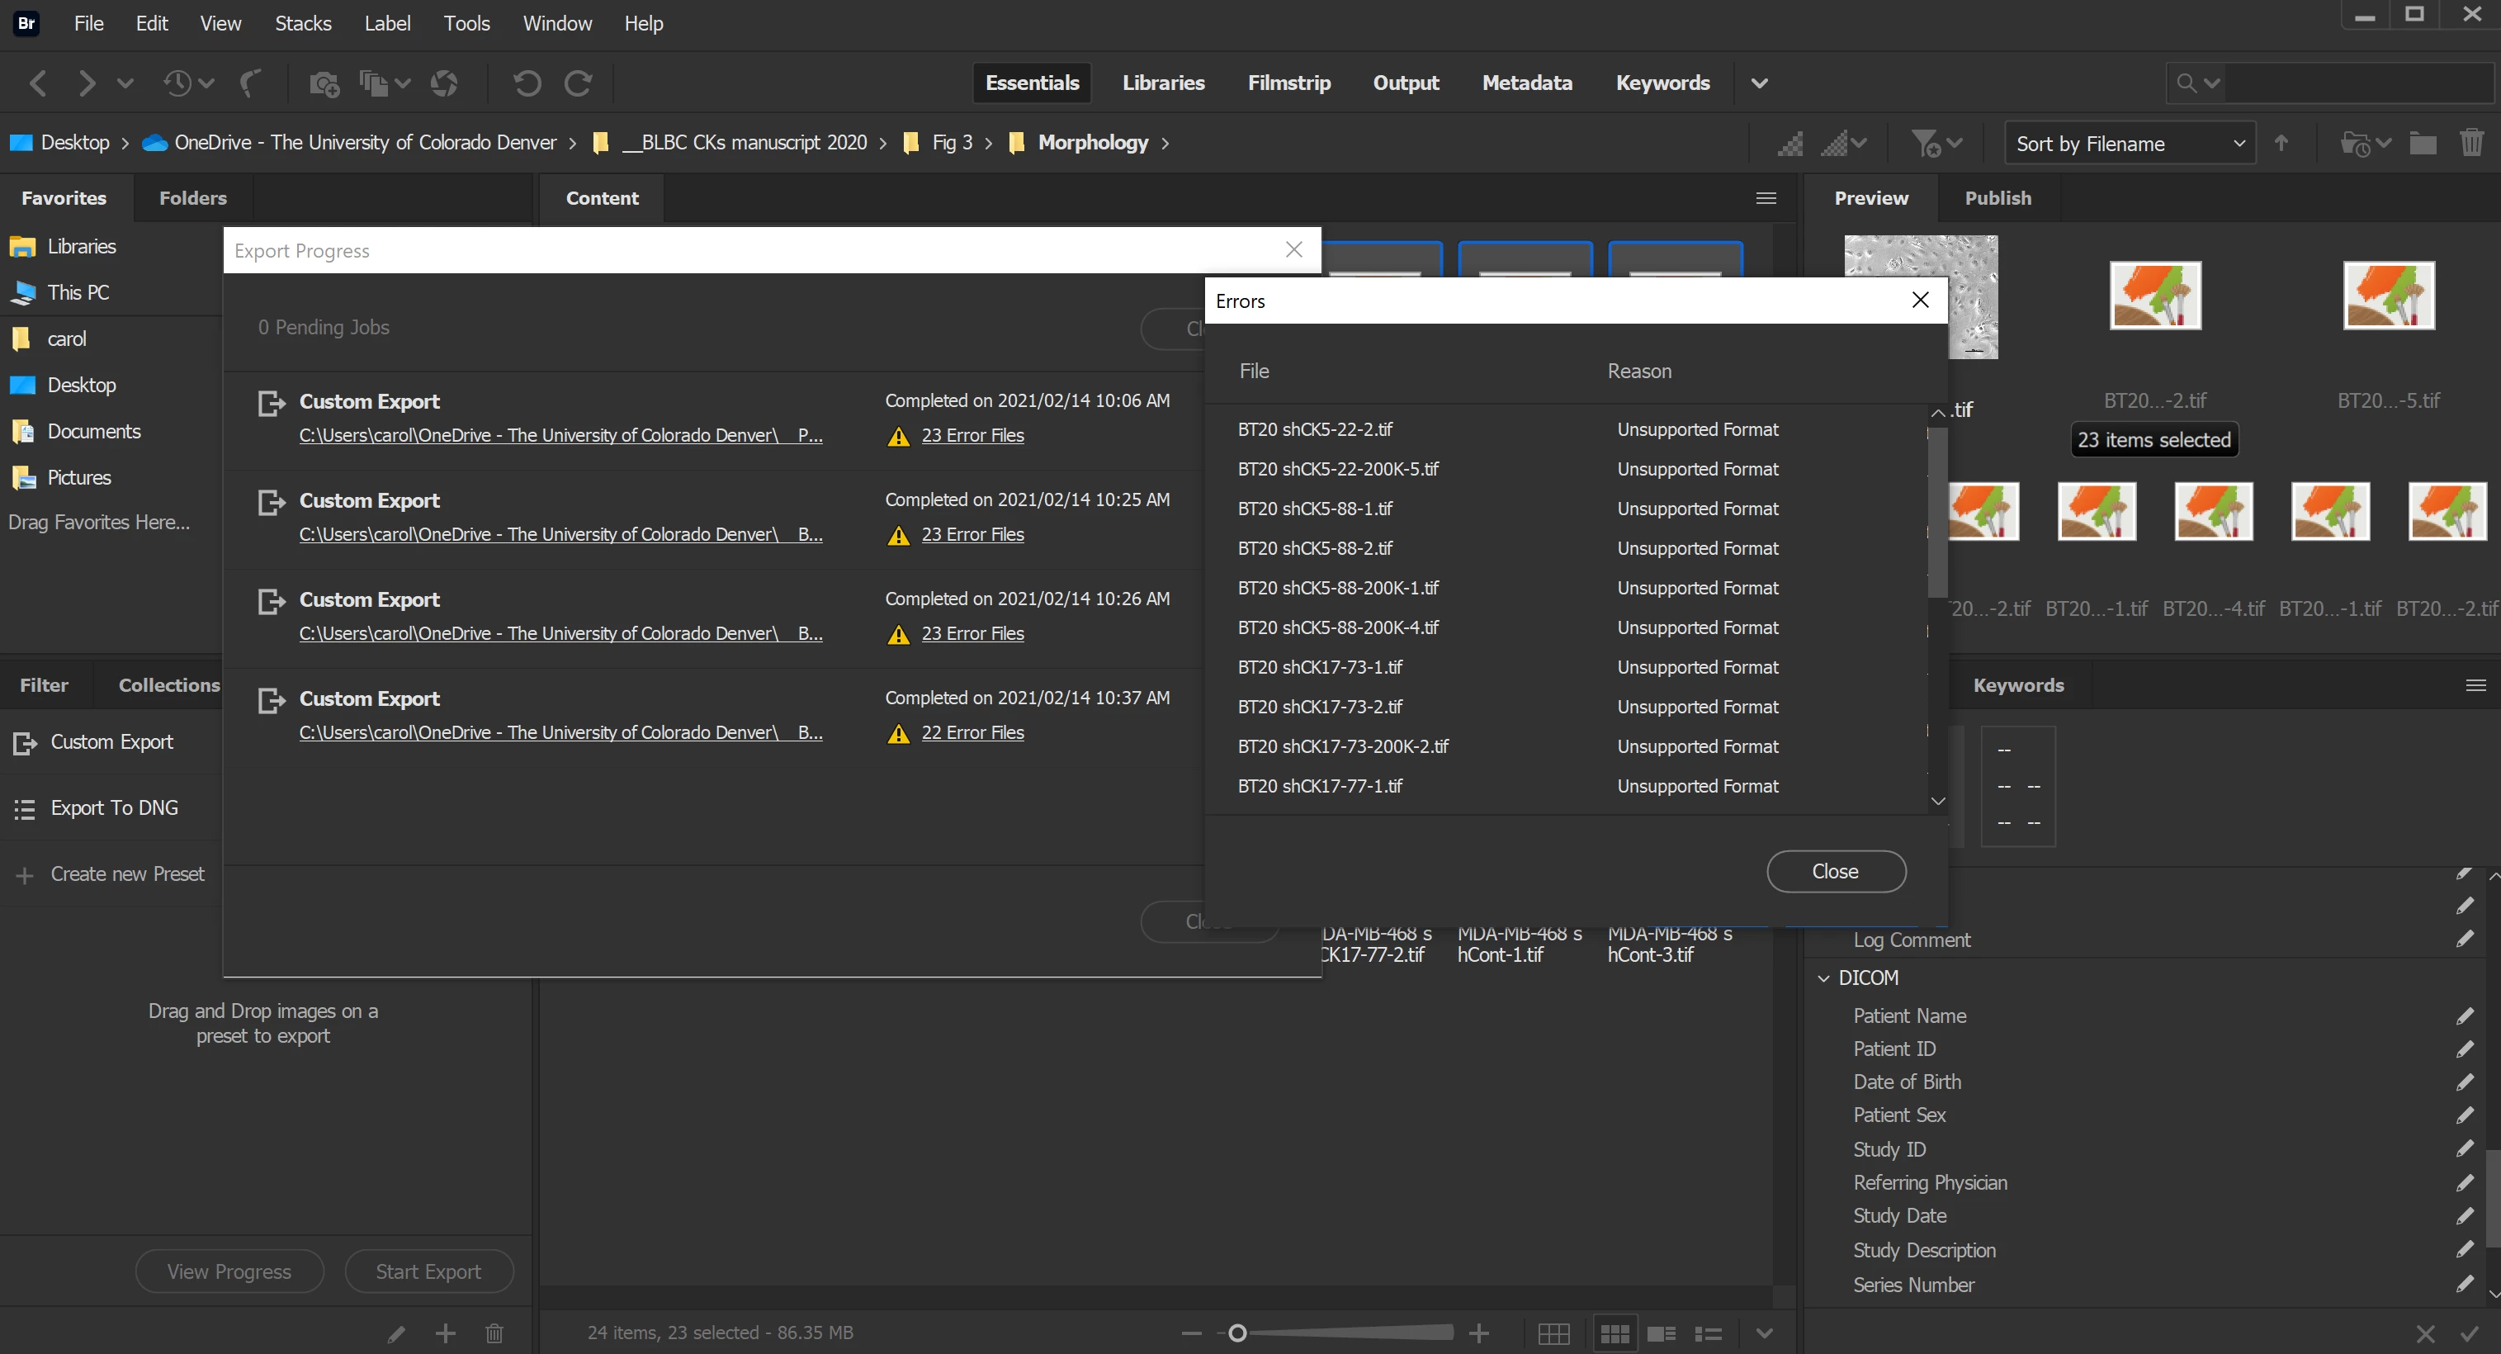This screenshot has width=2501, height=1354.
Task: Click the Rotate 90° clockwise icon
Action: 579,83
